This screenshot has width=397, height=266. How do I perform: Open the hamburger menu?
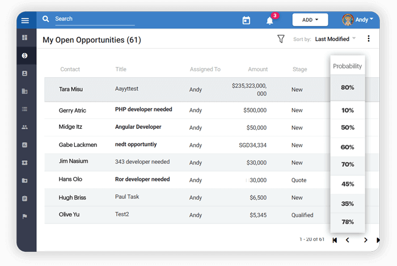(x=25, y=20)
